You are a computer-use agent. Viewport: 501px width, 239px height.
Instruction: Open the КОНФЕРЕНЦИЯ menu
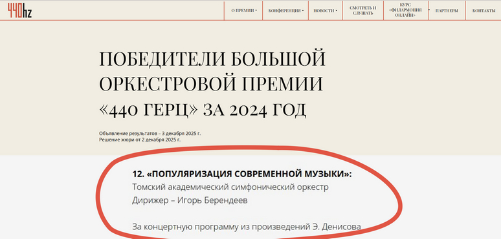(284, 10)
